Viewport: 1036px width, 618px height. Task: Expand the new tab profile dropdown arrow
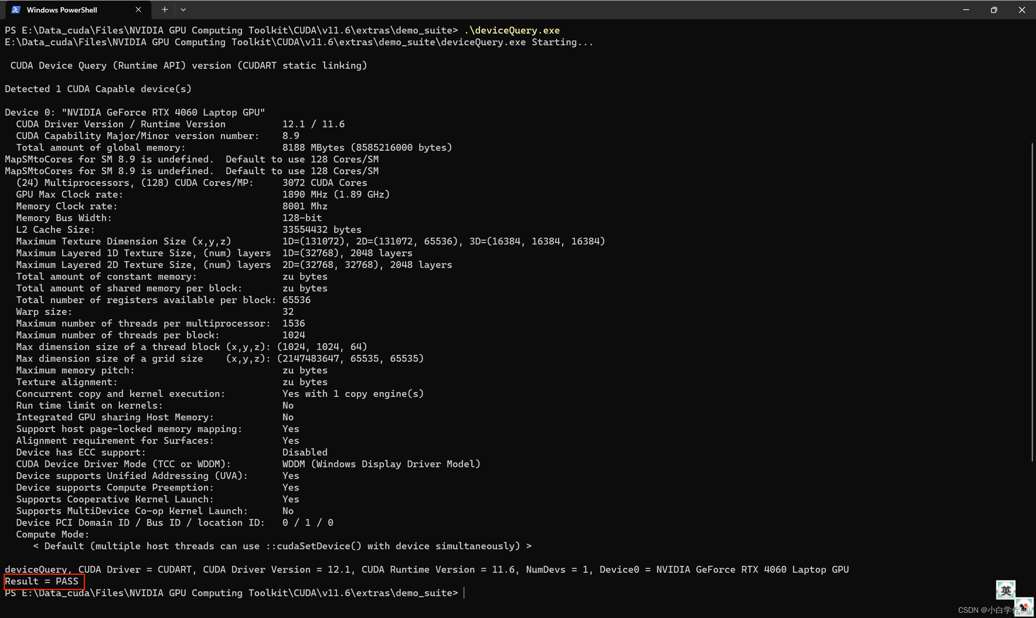point(183,10)
